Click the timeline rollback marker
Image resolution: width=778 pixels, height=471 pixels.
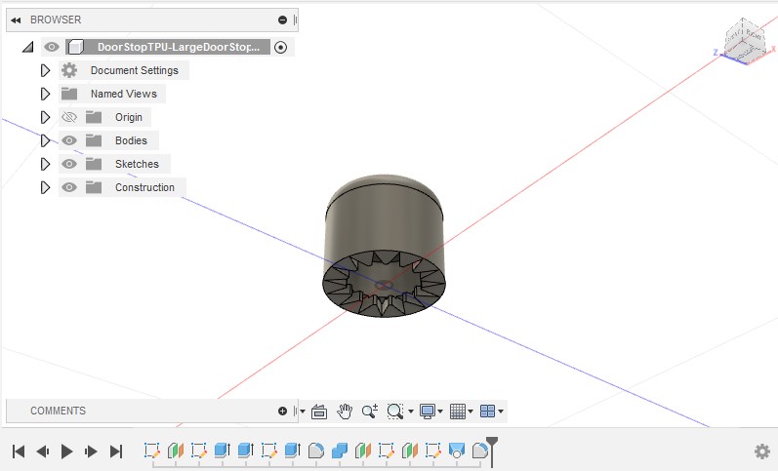pos(492,451)
